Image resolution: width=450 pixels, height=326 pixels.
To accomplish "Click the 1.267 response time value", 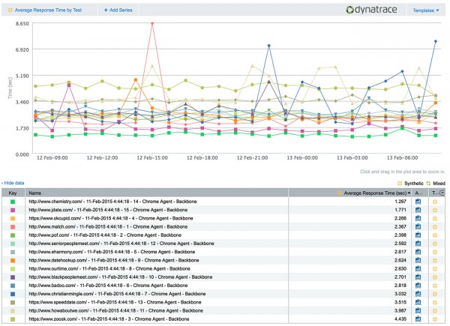I will [x=400, y=202].
